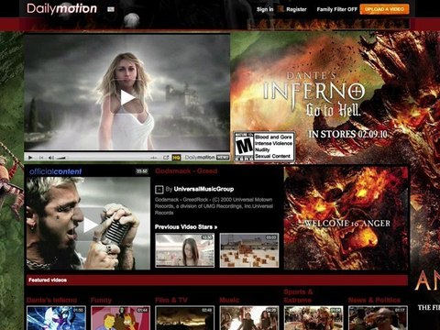Open the language flag selector icon

111,9
